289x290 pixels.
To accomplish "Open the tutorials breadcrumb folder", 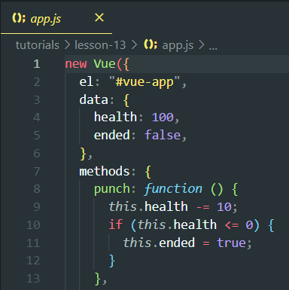I will [x=38, y=45].
